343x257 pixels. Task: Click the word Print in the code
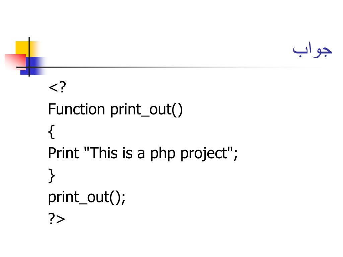tap(63, 153)
